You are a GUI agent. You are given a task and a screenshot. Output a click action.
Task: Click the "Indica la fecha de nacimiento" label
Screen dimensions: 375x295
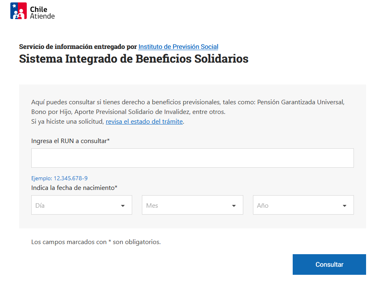click(74, 188)
